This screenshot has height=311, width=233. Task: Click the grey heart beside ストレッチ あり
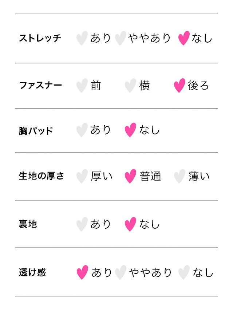coord(82,38)
